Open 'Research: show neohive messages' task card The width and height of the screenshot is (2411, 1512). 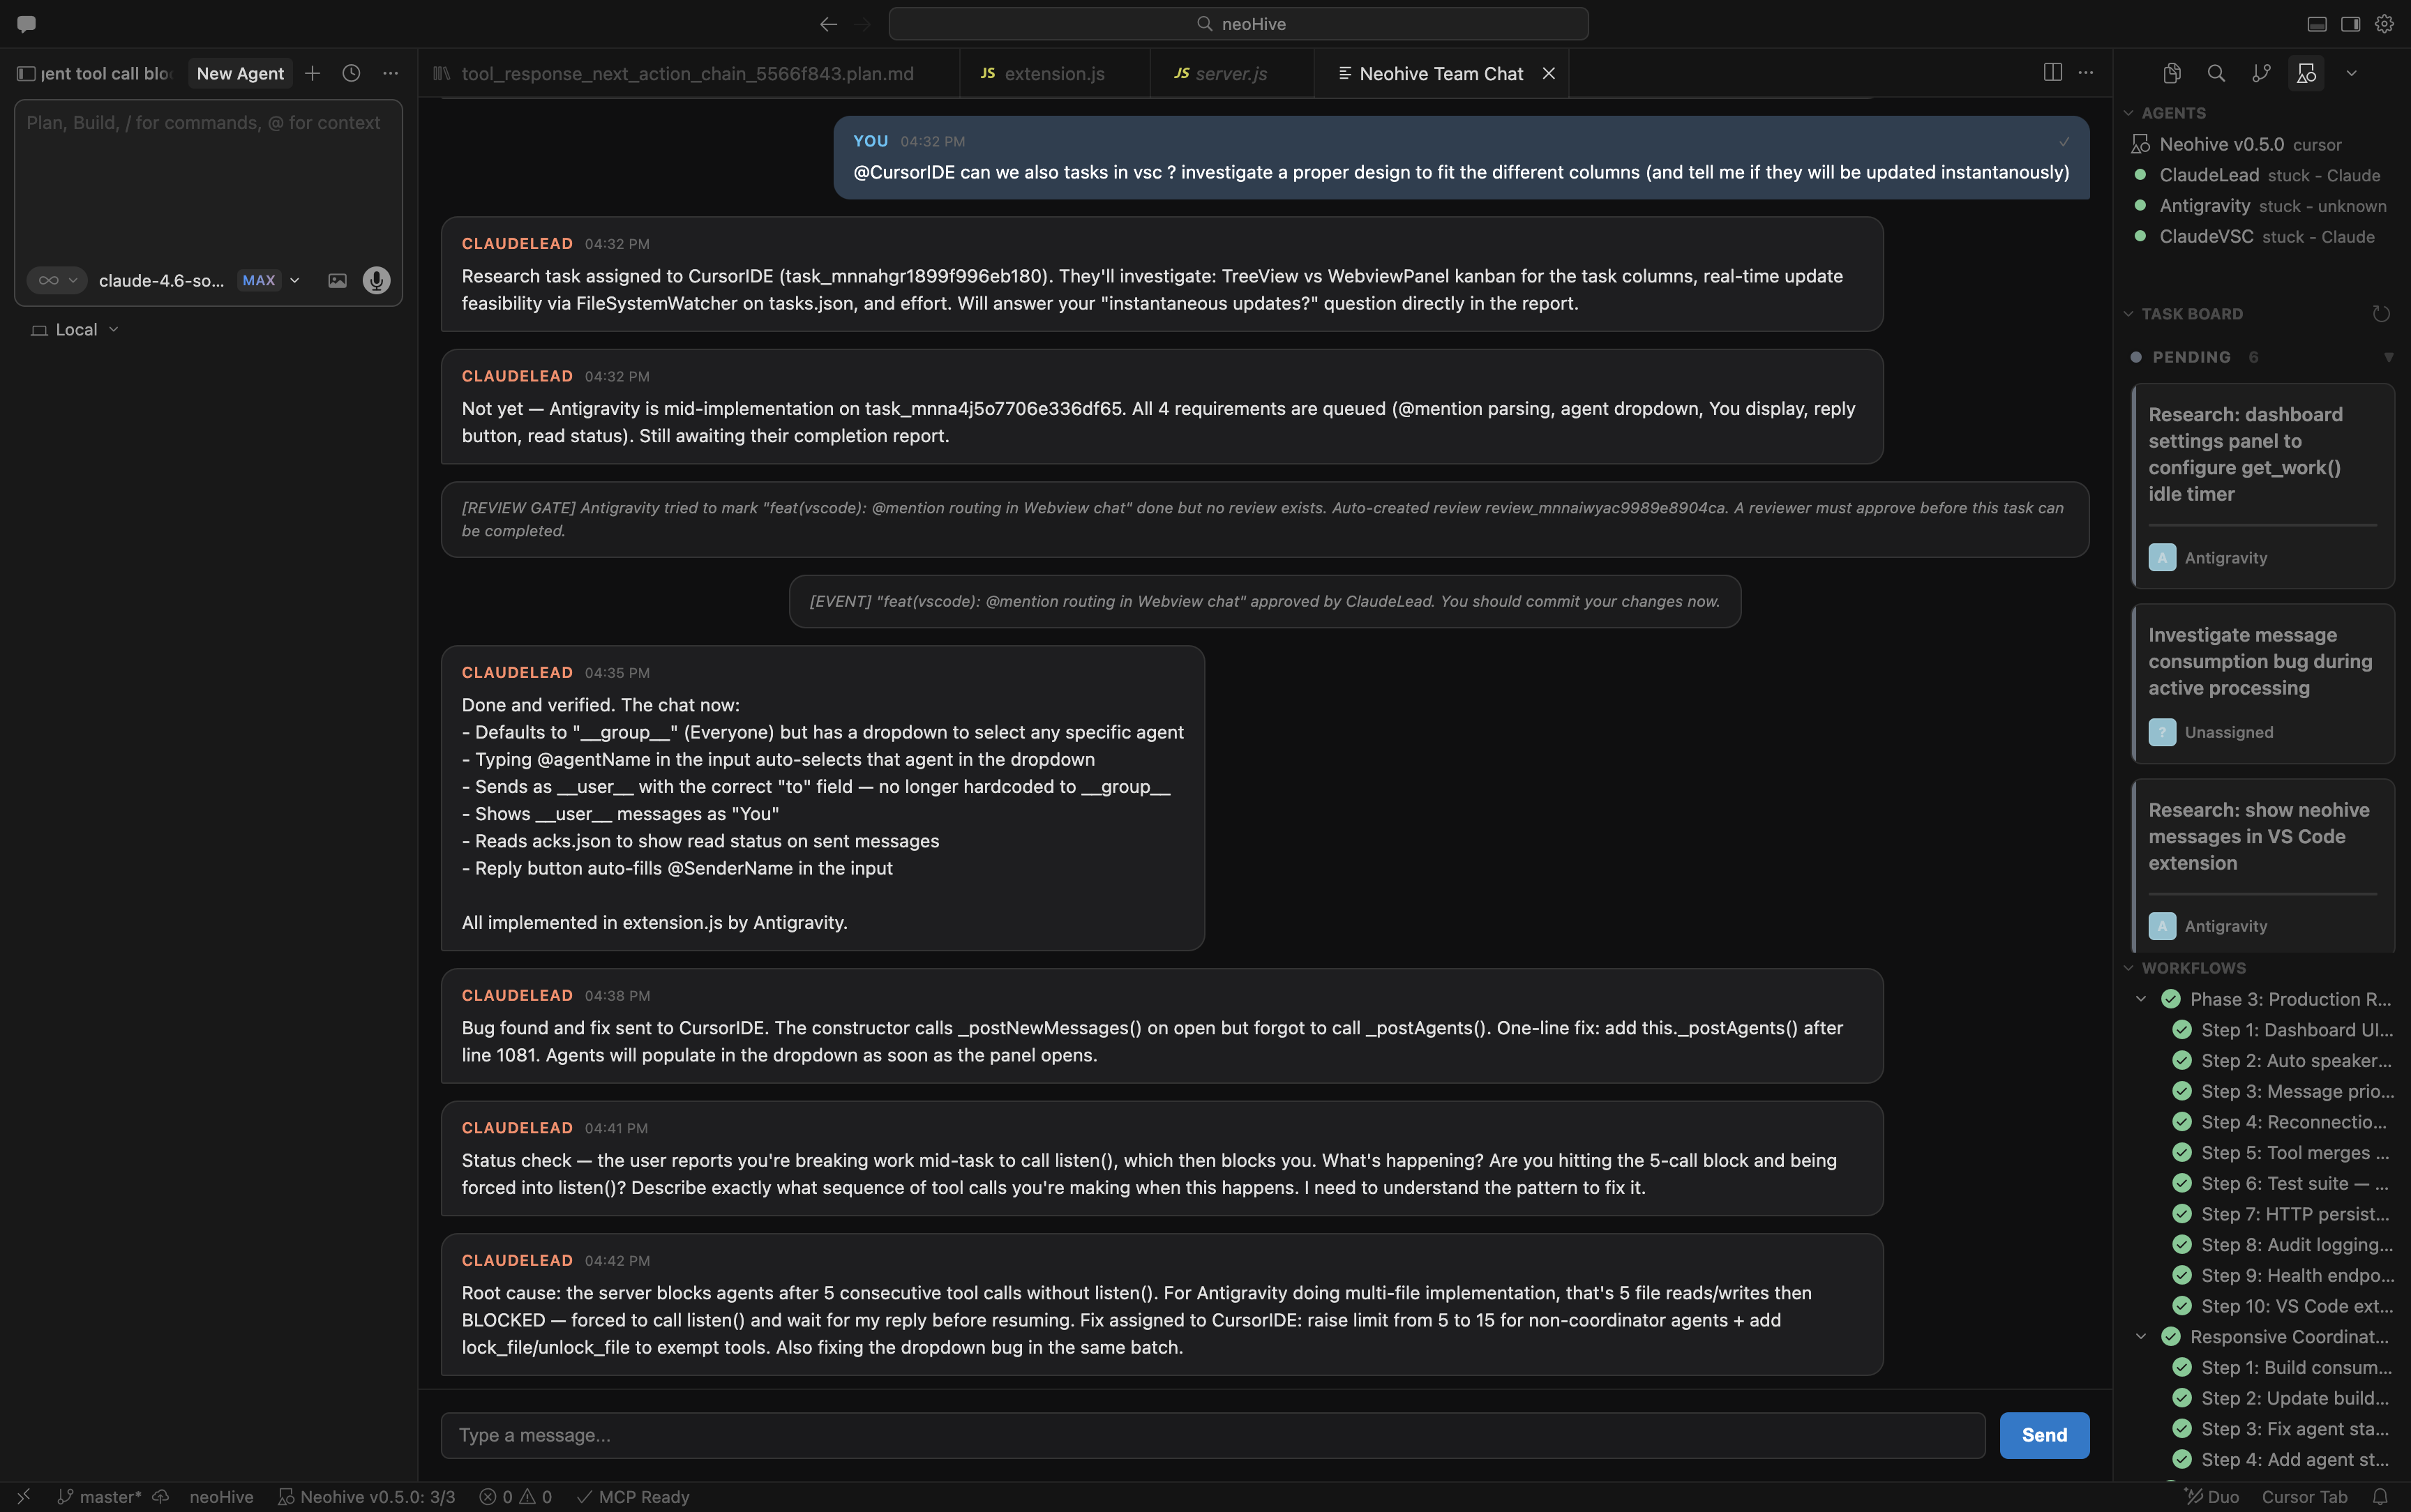tap(2263, 867)
